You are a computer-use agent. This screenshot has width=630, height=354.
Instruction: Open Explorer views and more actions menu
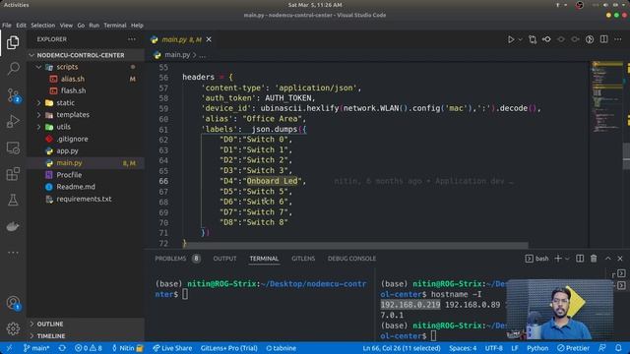point(131,39)
